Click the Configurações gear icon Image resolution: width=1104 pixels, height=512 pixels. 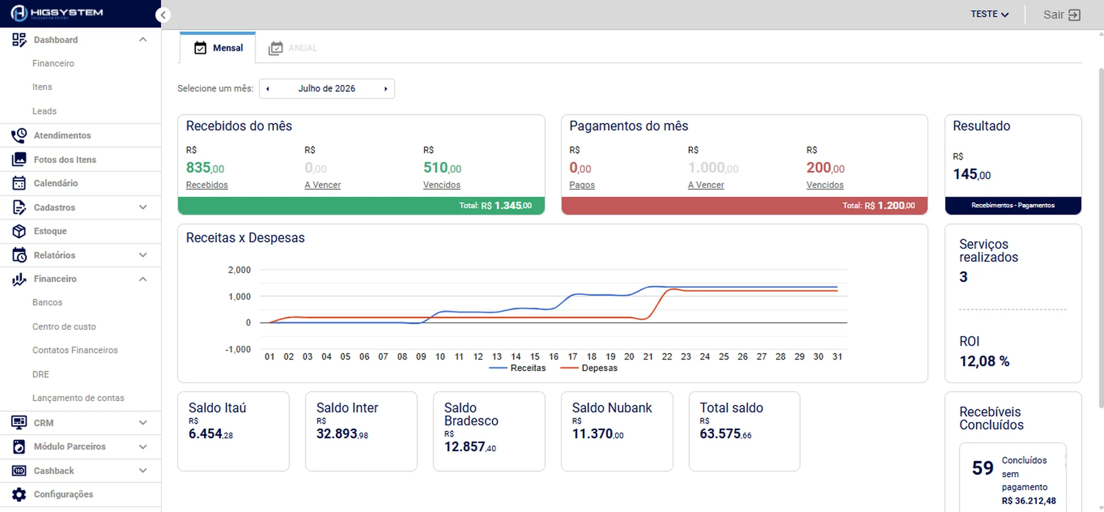19,494
